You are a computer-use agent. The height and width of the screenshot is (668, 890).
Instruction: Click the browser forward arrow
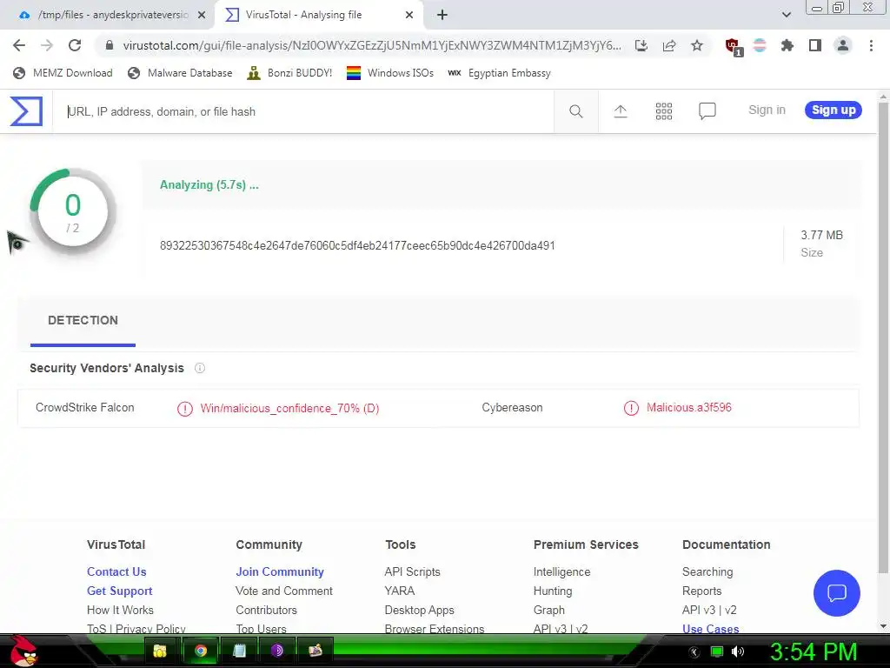(x=47, y=45)
